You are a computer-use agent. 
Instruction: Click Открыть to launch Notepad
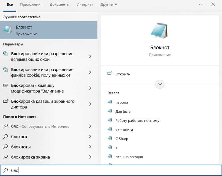[123, 74]
